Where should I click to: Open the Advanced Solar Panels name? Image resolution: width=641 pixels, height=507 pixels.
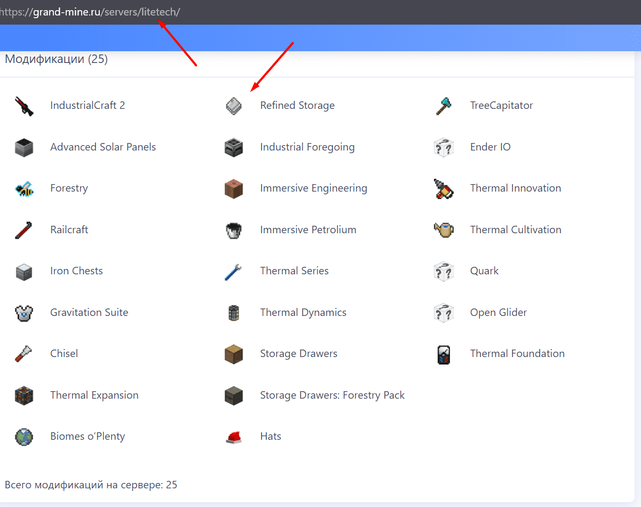click(x=103, y=147)
